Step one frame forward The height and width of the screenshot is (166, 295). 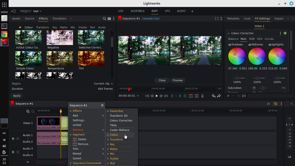161,96
